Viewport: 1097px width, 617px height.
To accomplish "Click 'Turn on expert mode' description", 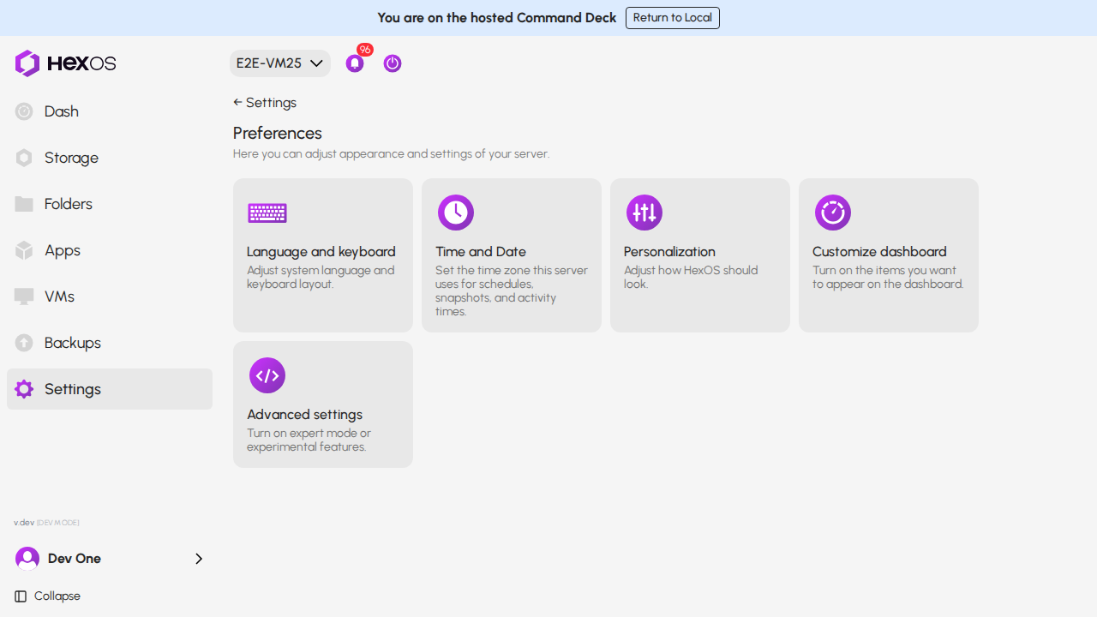I will (309, 440).
